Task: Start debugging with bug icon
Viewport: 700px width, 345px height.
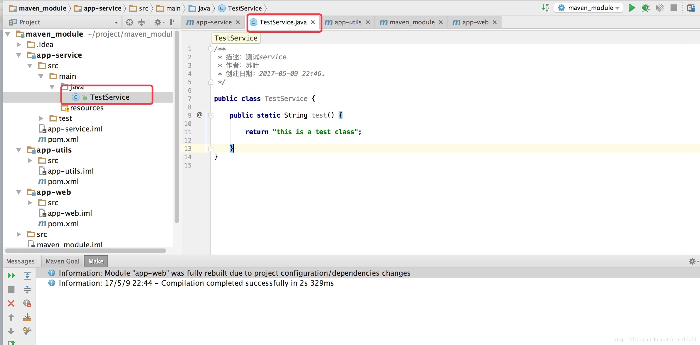Action: (646, 8)
